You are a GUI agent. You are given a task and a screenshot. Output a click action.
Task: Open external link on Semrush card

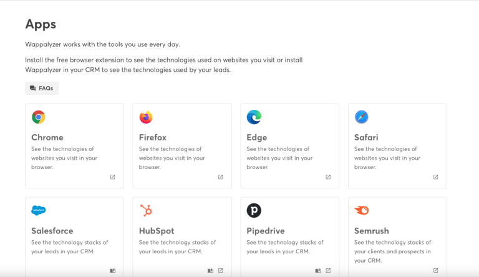[436, 271]
